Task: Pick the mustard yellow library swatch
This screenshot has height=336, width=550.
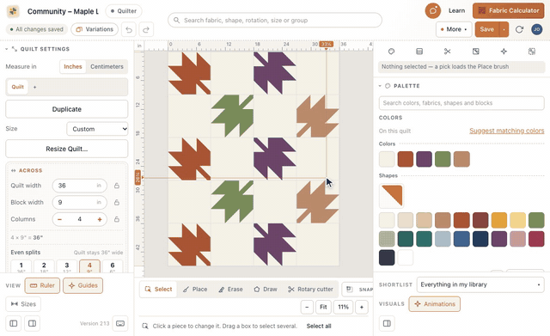Action: [498, 221]
